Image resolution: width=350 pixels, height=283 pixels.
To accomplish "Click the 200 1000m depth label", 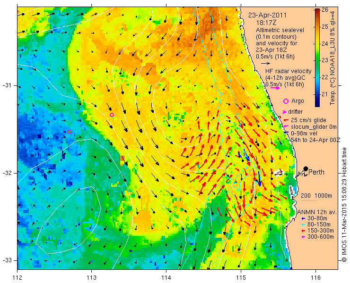I will [316, 196].
